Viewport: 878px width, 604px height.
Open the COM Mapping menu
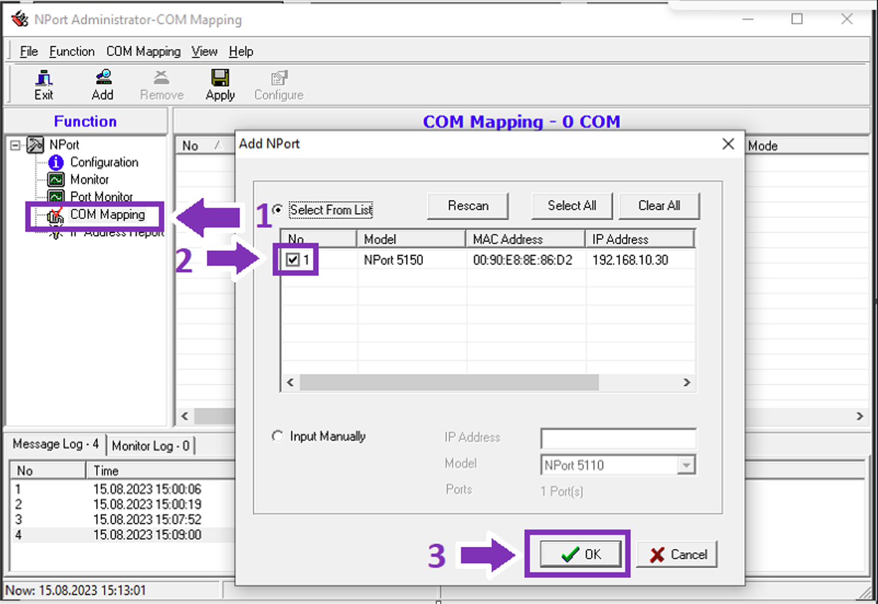(143, 51)
